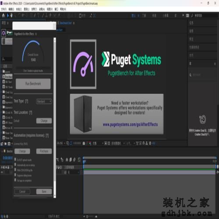Click the mountain zoom-in icon at timeline bottom
Image resolution: width=219 pixels, height=219 pixels.
[96, 216]
